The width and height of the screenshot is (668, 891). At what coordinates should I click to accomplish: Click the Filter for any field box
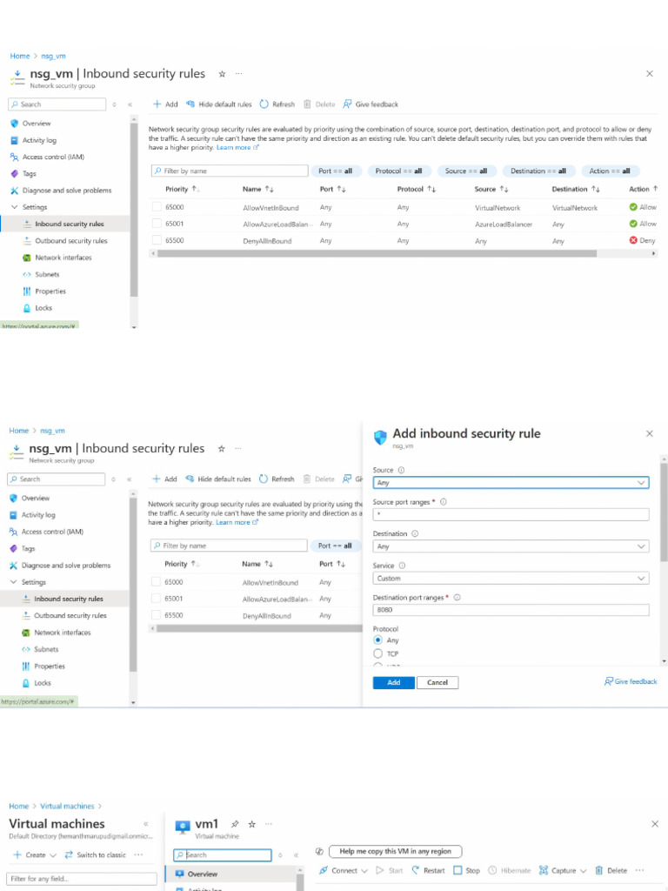(x=82, y=879)
